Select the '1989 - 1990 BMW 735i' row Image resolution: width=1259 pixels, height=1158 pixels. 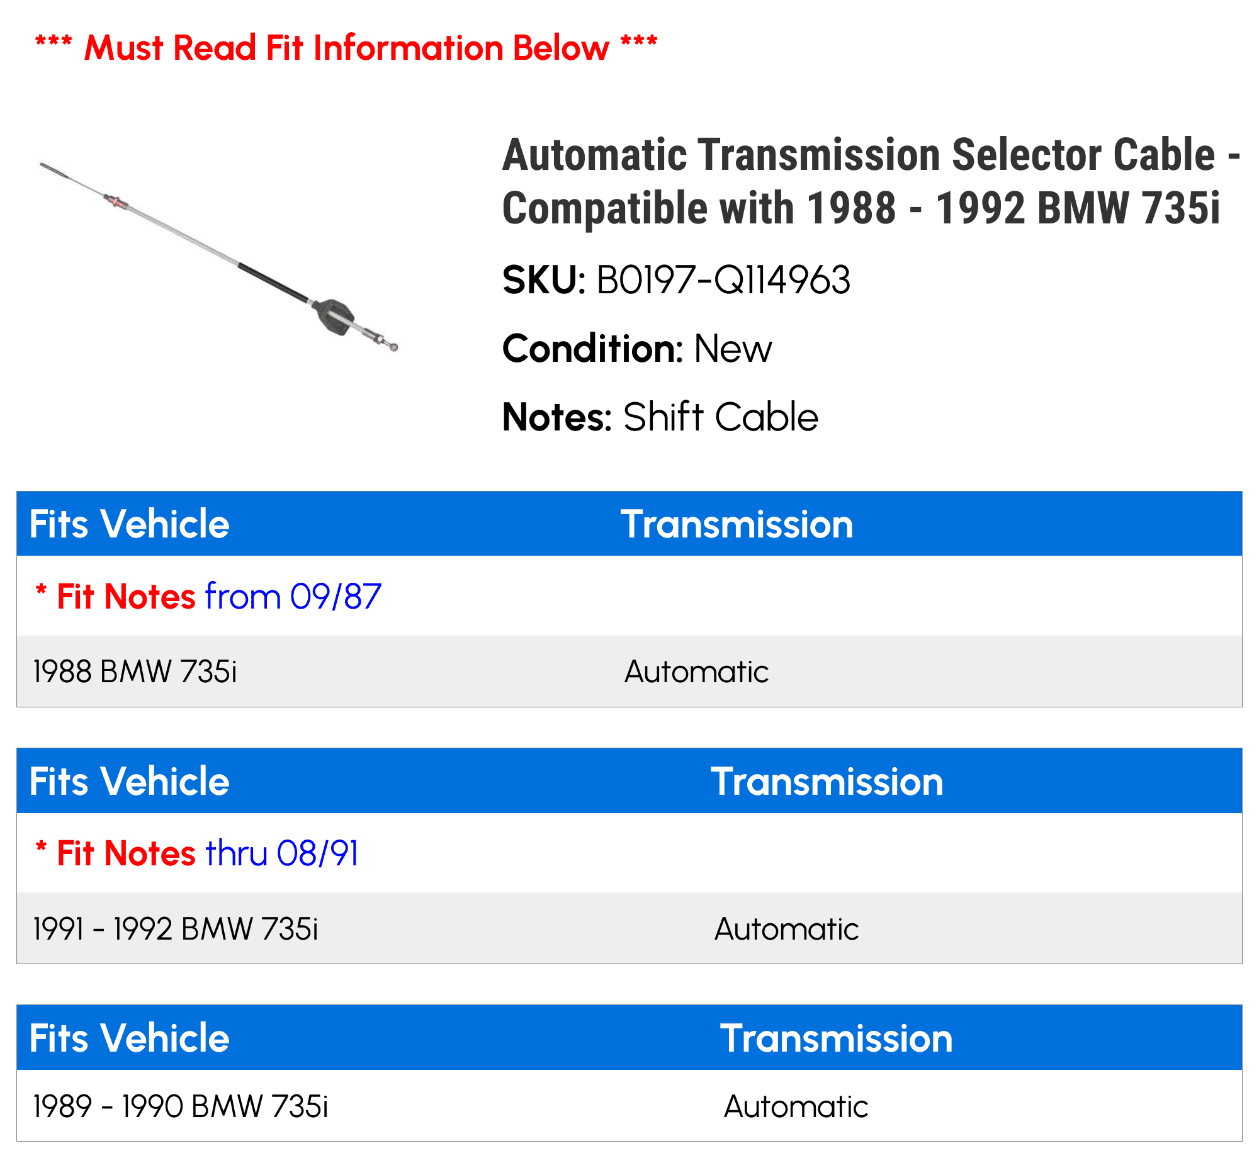tap(629, 1106)
